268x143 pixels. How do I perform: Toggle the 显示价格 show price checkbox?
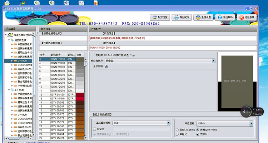106,66
